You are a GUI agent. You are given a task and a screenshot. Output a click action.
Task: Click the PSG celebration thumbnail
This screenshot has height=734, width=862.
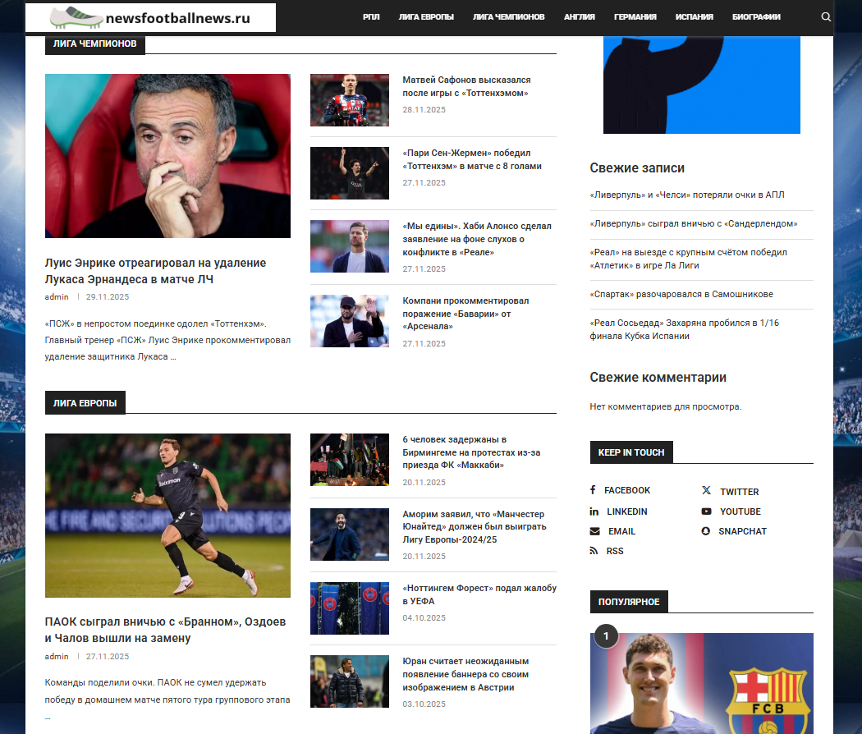tap(350, 173)
